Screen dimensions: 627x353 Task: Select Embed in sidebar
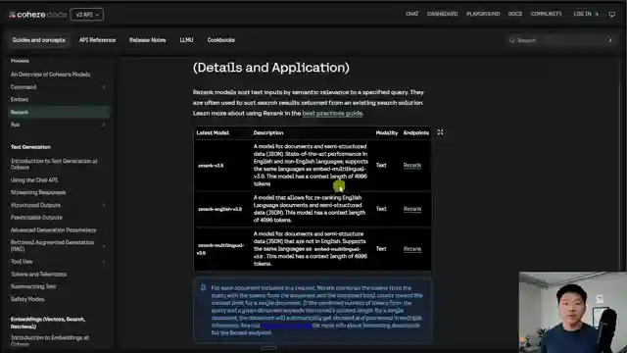point(20,99)
